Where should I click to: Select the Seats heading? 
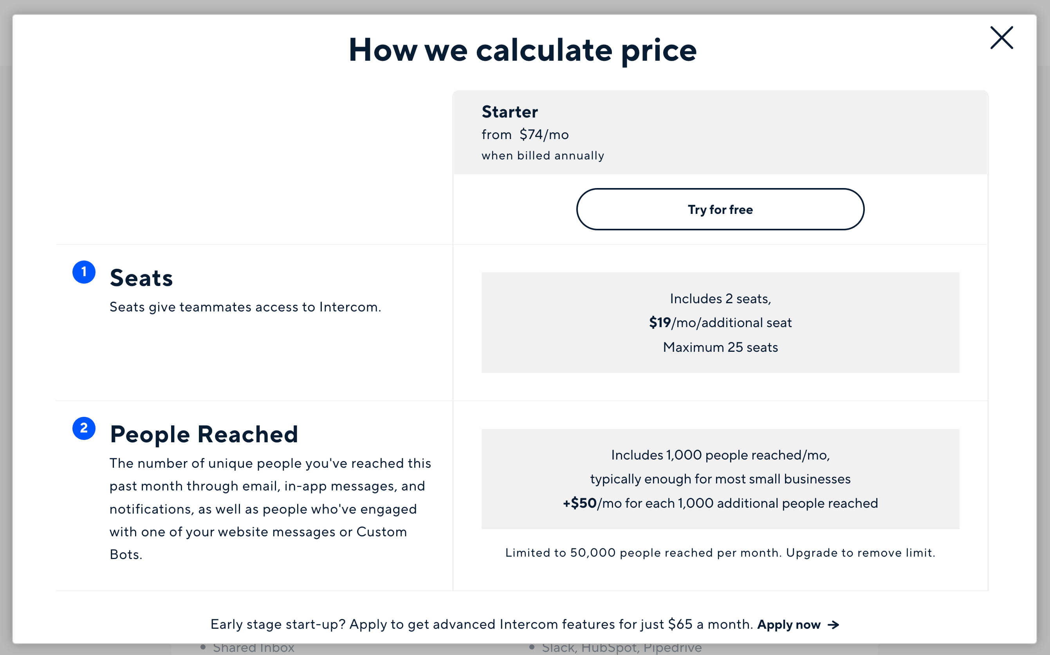click(x=141, y=278)
